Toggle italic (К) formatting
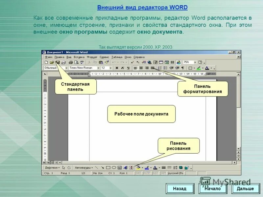The width and height of the screenshot is (263, 197). tap(123, 68)
